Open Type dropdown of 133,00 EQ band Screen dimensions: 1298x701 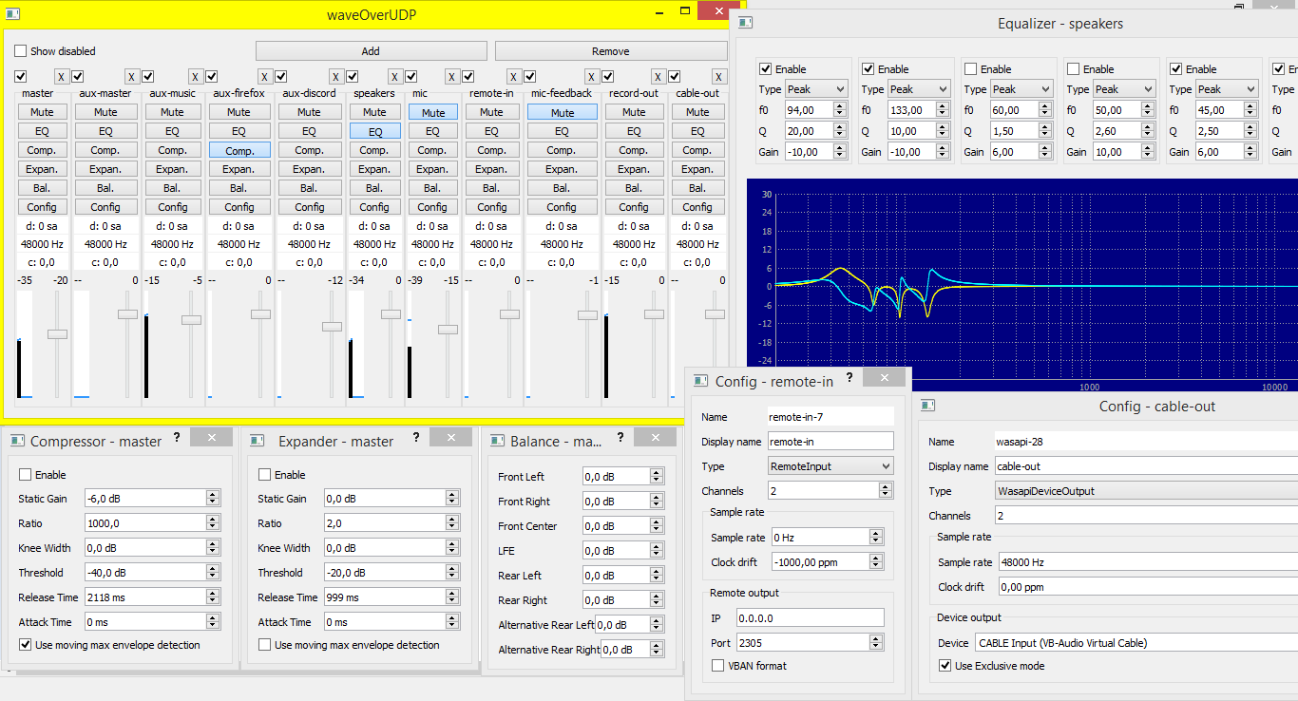coord(919,89)
